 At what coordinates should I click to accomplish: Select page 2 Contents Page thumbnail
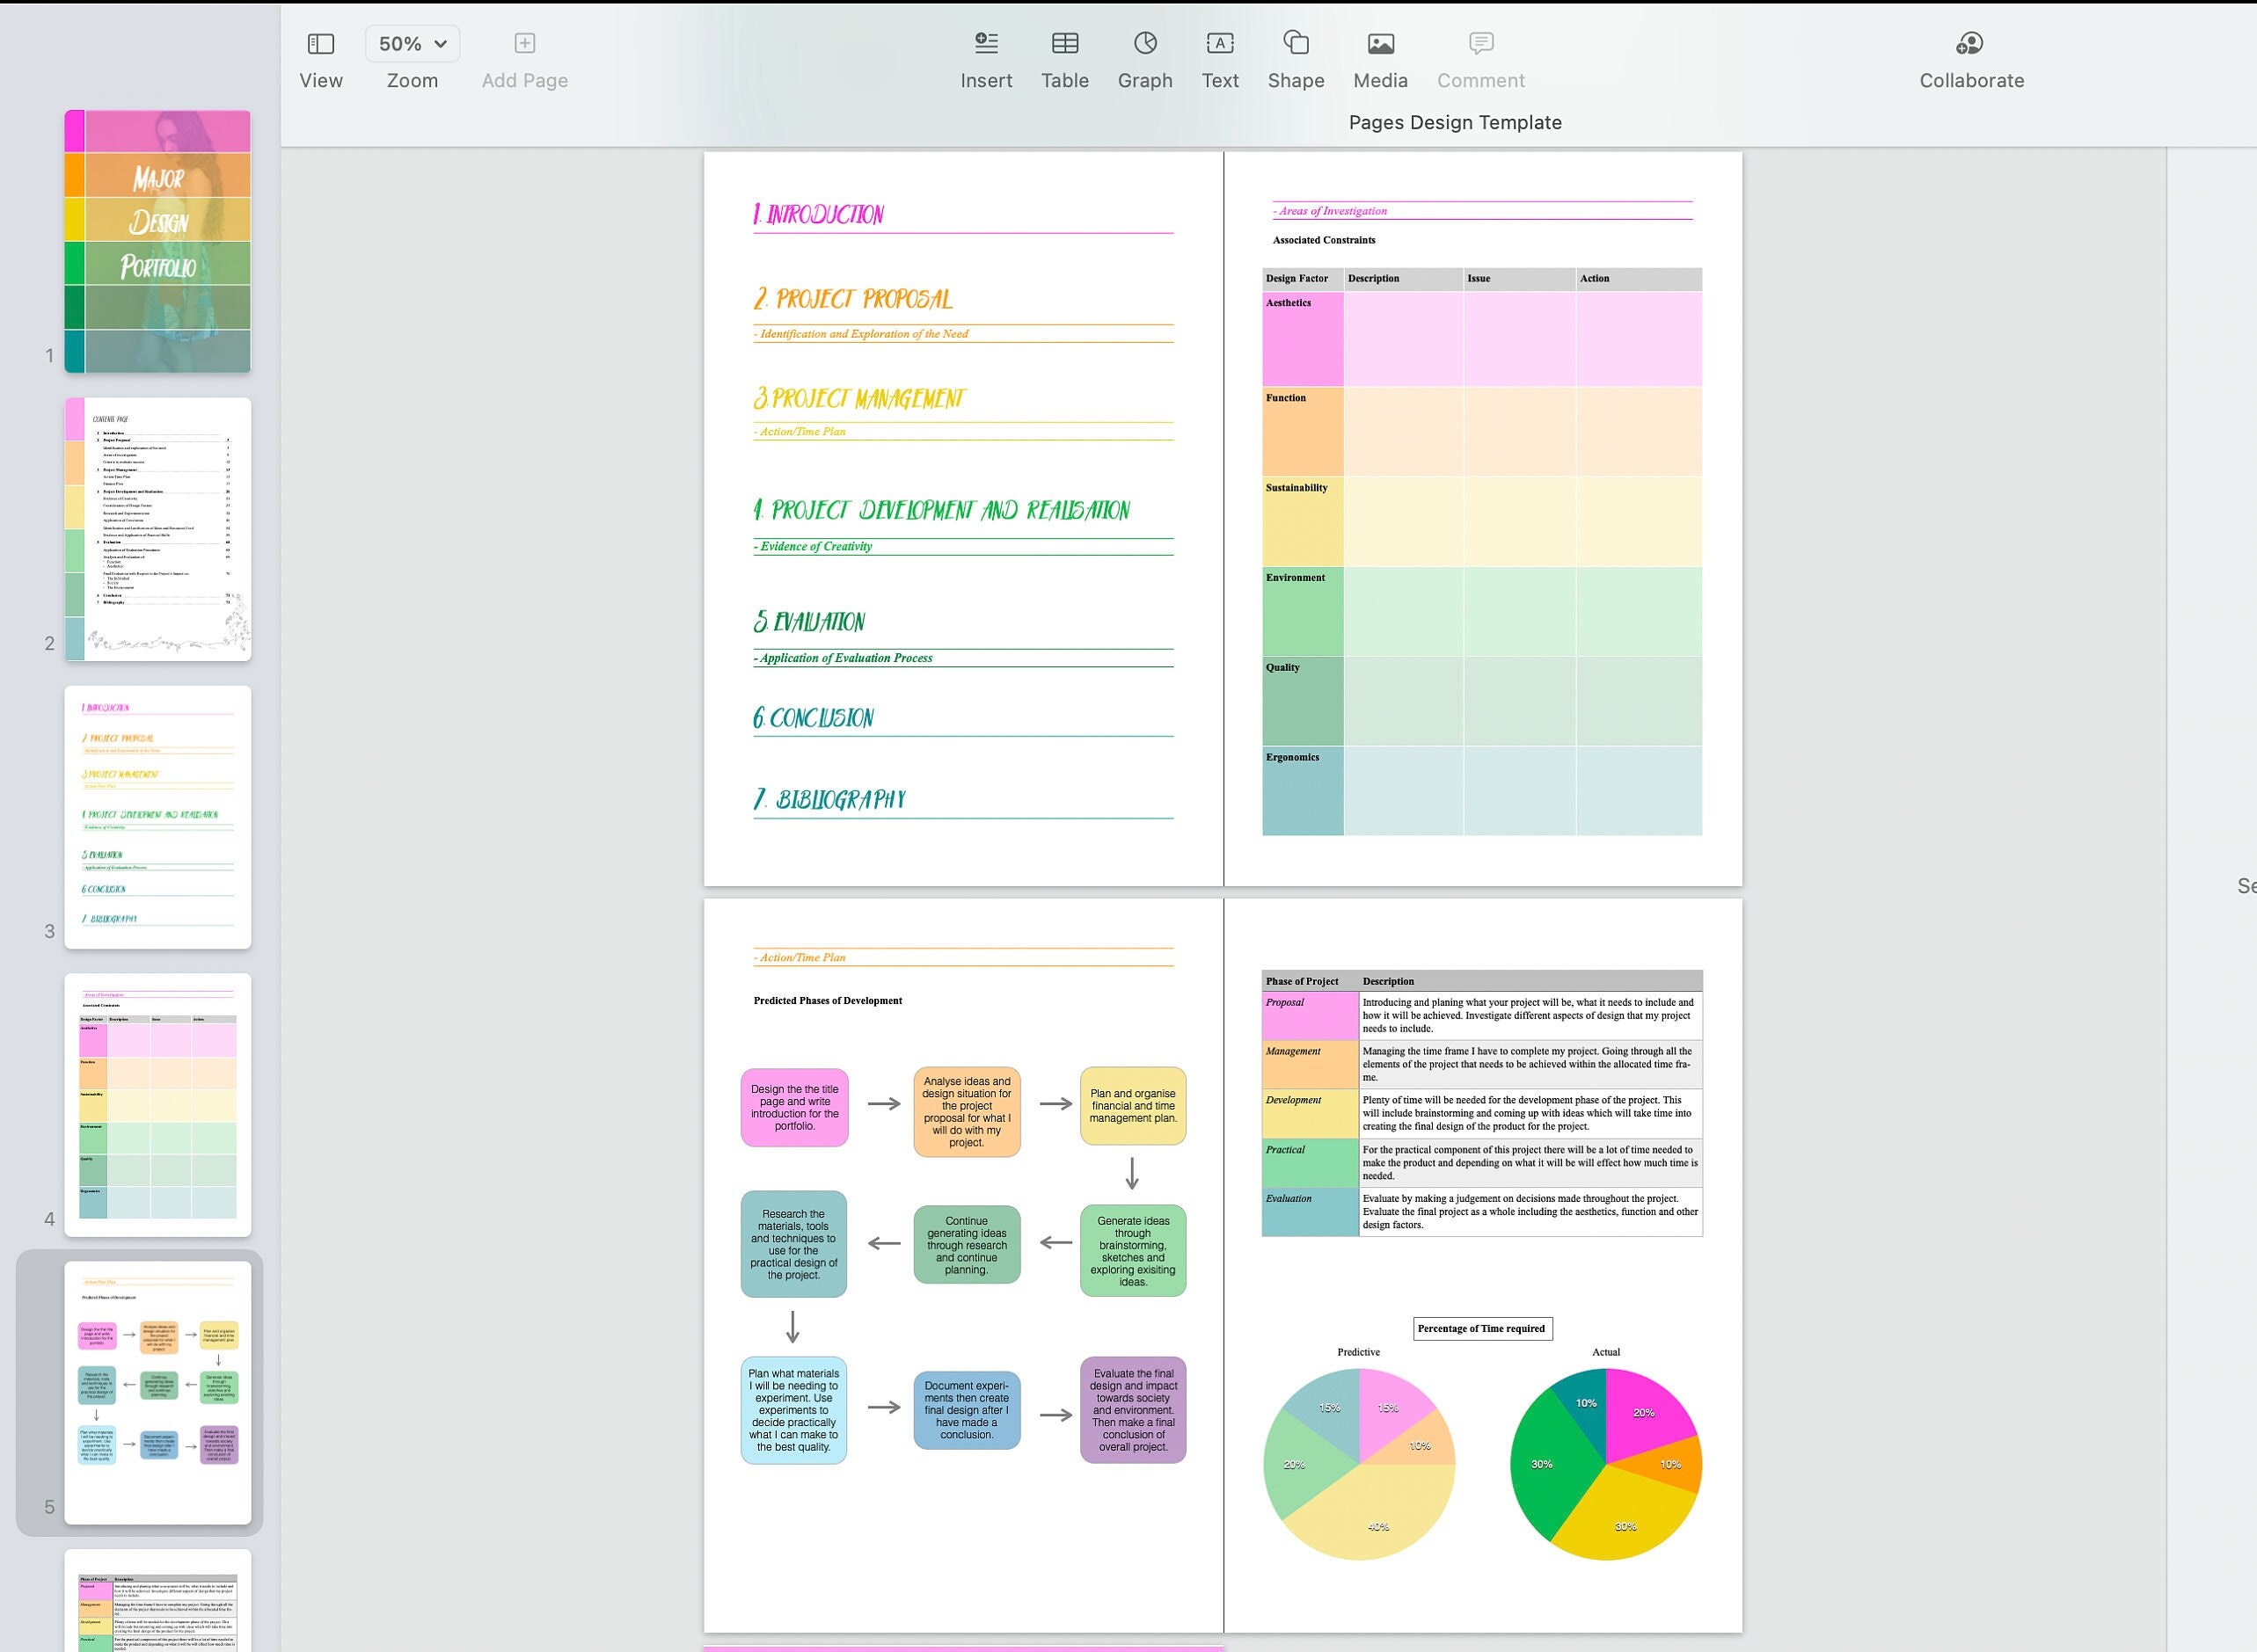(x=158, y=529)
